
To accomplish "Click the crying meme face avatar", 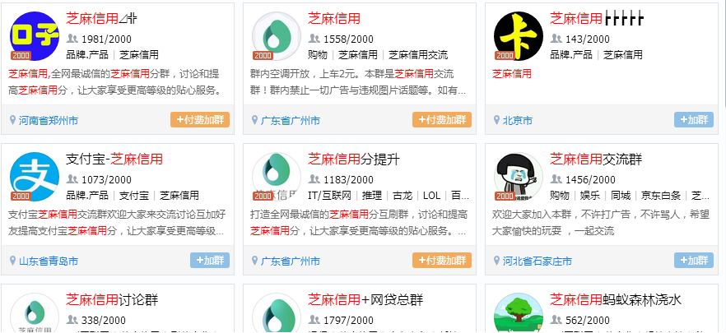I will [x=519, y=177].
